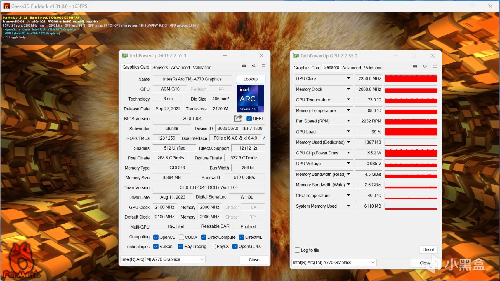The height and width of the screenshot is (281, 500).
Task: Select Sensors tab in the right GPU-Z window
Action: coord(331,67)
